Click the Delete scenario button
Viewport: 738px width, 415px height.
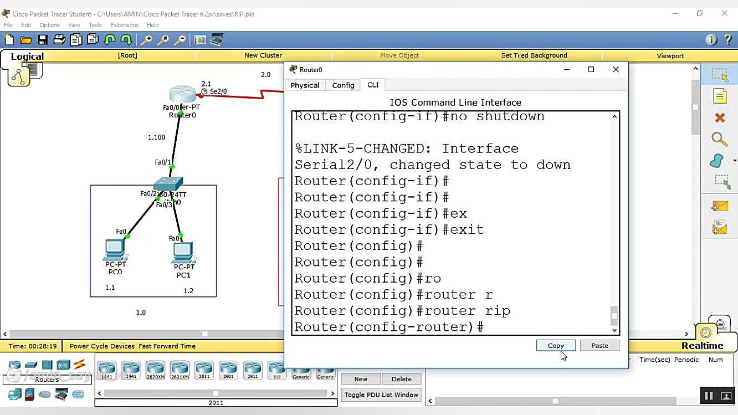pyautogui.click(x=402, y=379)
